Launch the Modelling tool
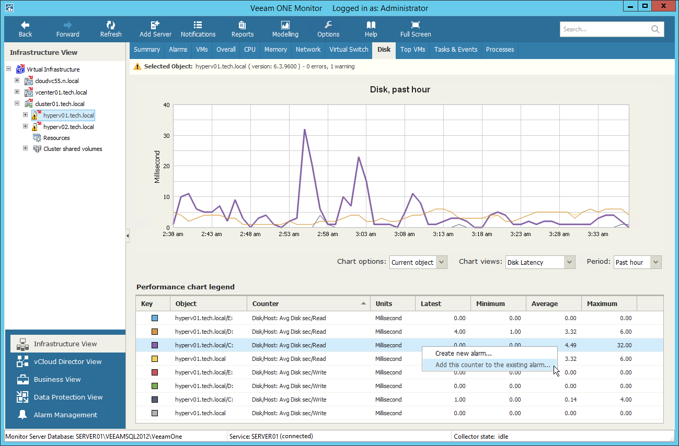Viewport: 679px width, 446px height. tap(285, 29)
